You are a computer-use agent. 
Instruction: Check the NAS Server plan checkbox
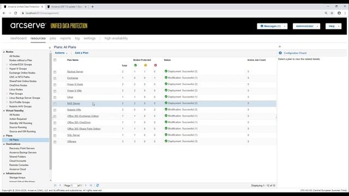[x=55, y=104]
